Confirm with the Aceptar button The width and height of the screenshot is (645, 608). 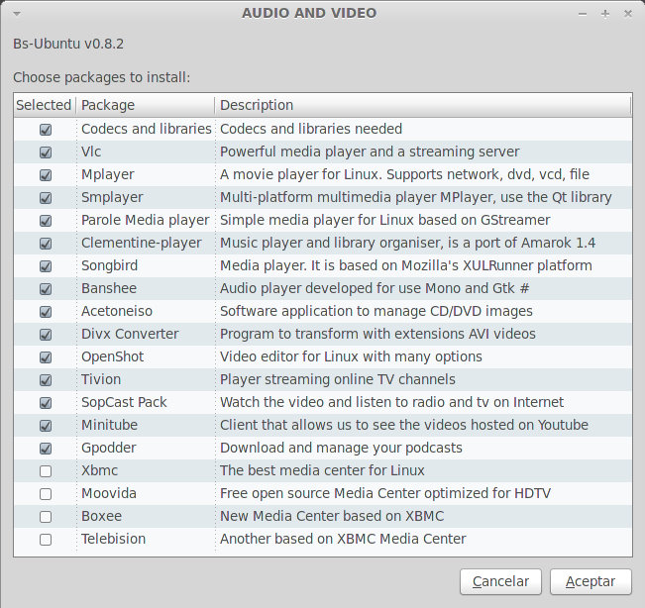pyautogui.click(x=591, y=581)
